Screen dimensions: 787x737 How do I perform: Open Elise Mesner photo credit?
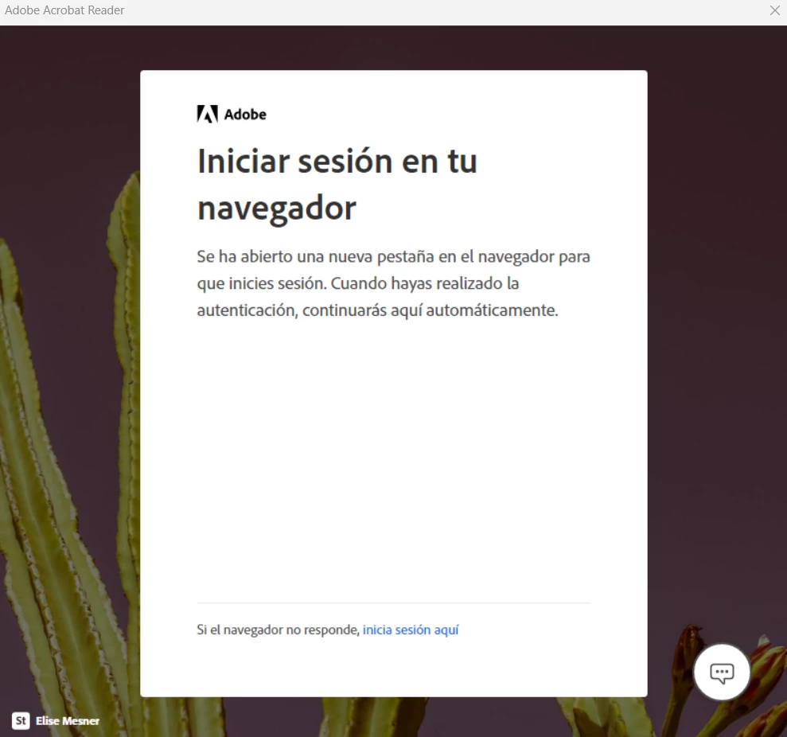click(x=68, y=721)
